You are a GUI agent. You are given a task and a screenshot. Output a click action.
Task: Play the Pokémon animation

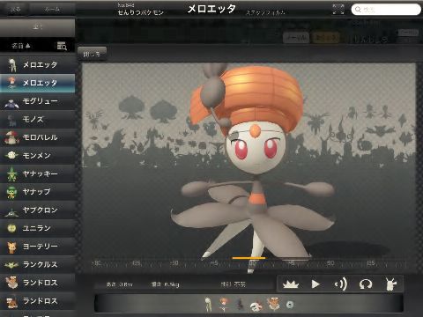(315, 284)
